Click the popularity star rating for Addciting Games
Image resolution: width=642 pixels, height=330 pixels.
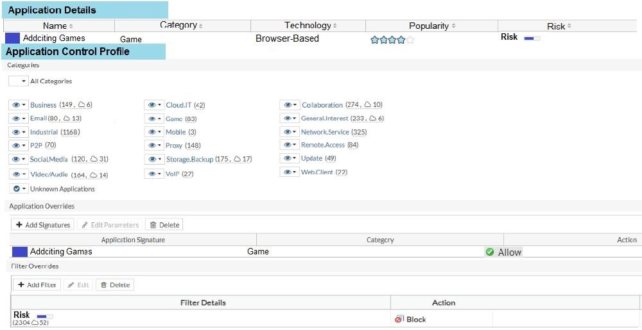click(392, 40)
